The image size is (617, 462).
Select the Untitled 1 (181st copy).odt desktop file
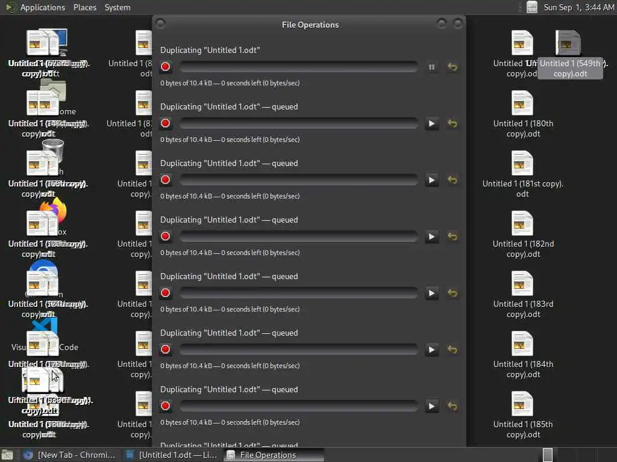pyautogui.click(x=523, y=174)
